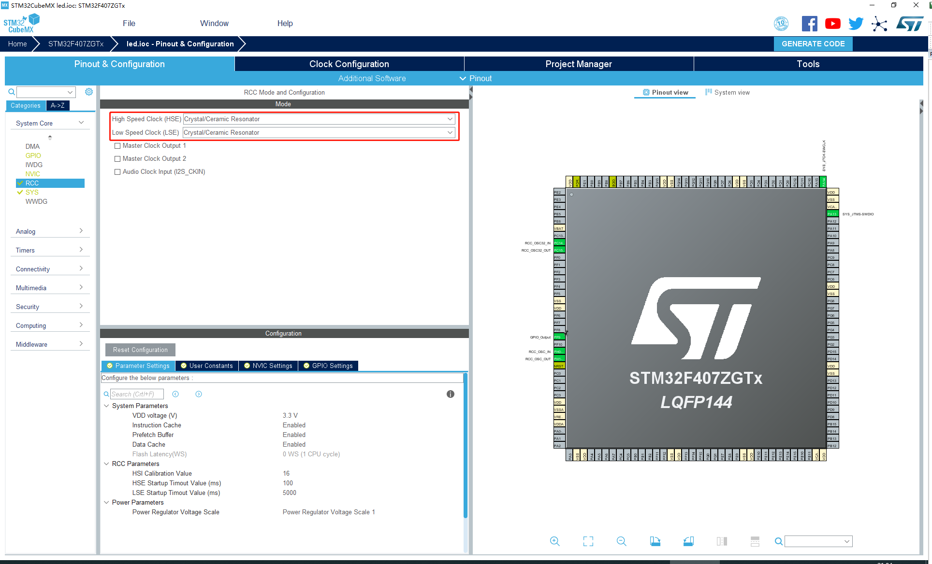This screenshot has width=932, height=564.
Task: Open the Pinout dropdown menu
Action: 476,78
